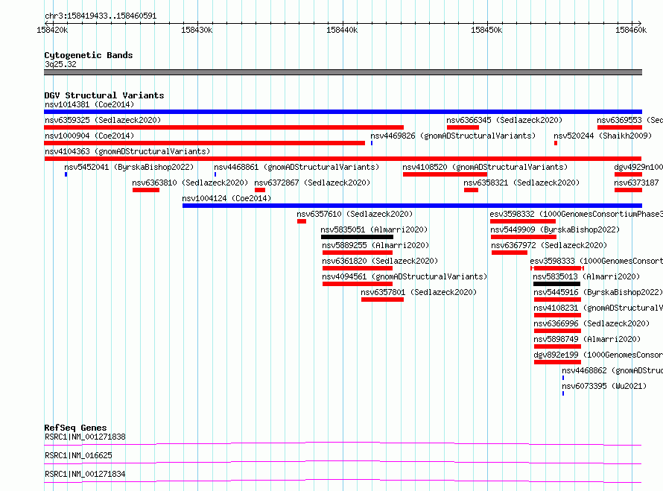The height and width of the screenshot is (491, 663).
Task: Open the nsv6366345 (Sedlazeck2020) variant
Action: (504, 120)
